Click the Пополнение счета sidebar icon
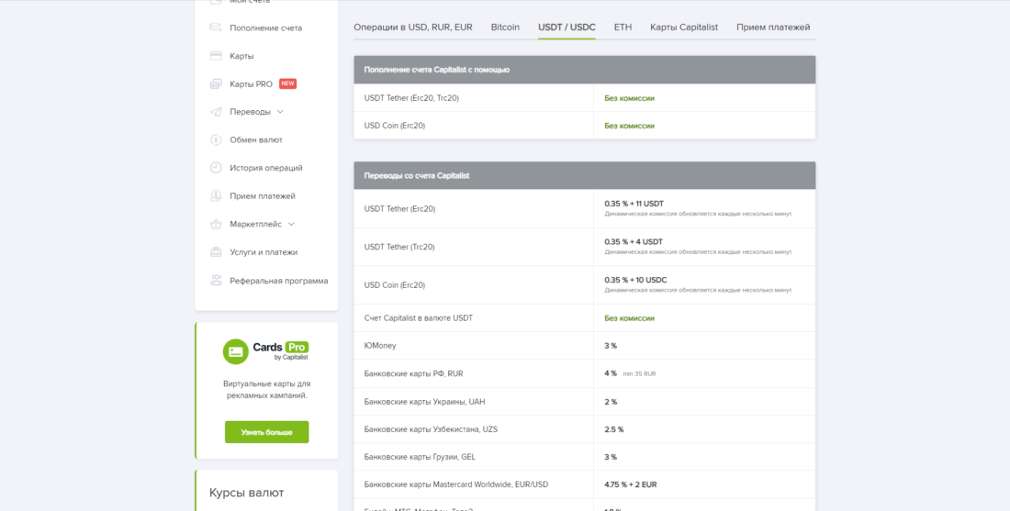The image size is (1010, 511). point(216,28)
